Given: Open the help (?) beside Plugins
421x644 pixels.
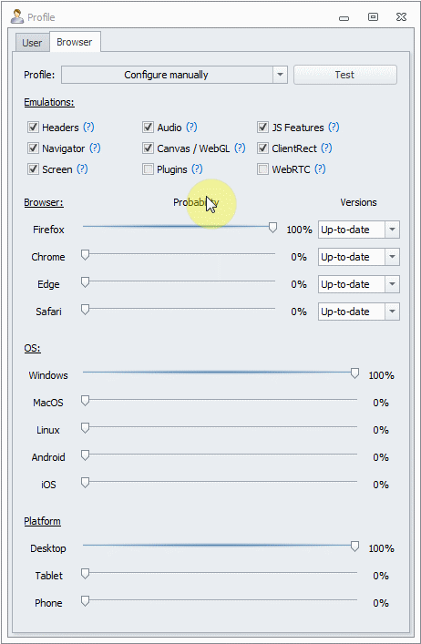Looking at the screenshot, I should click(x=197, y=169).
